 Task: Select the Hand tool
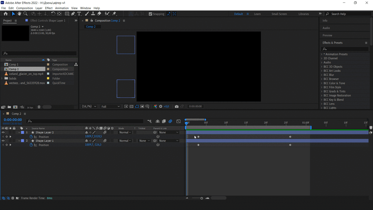(19, 14)
